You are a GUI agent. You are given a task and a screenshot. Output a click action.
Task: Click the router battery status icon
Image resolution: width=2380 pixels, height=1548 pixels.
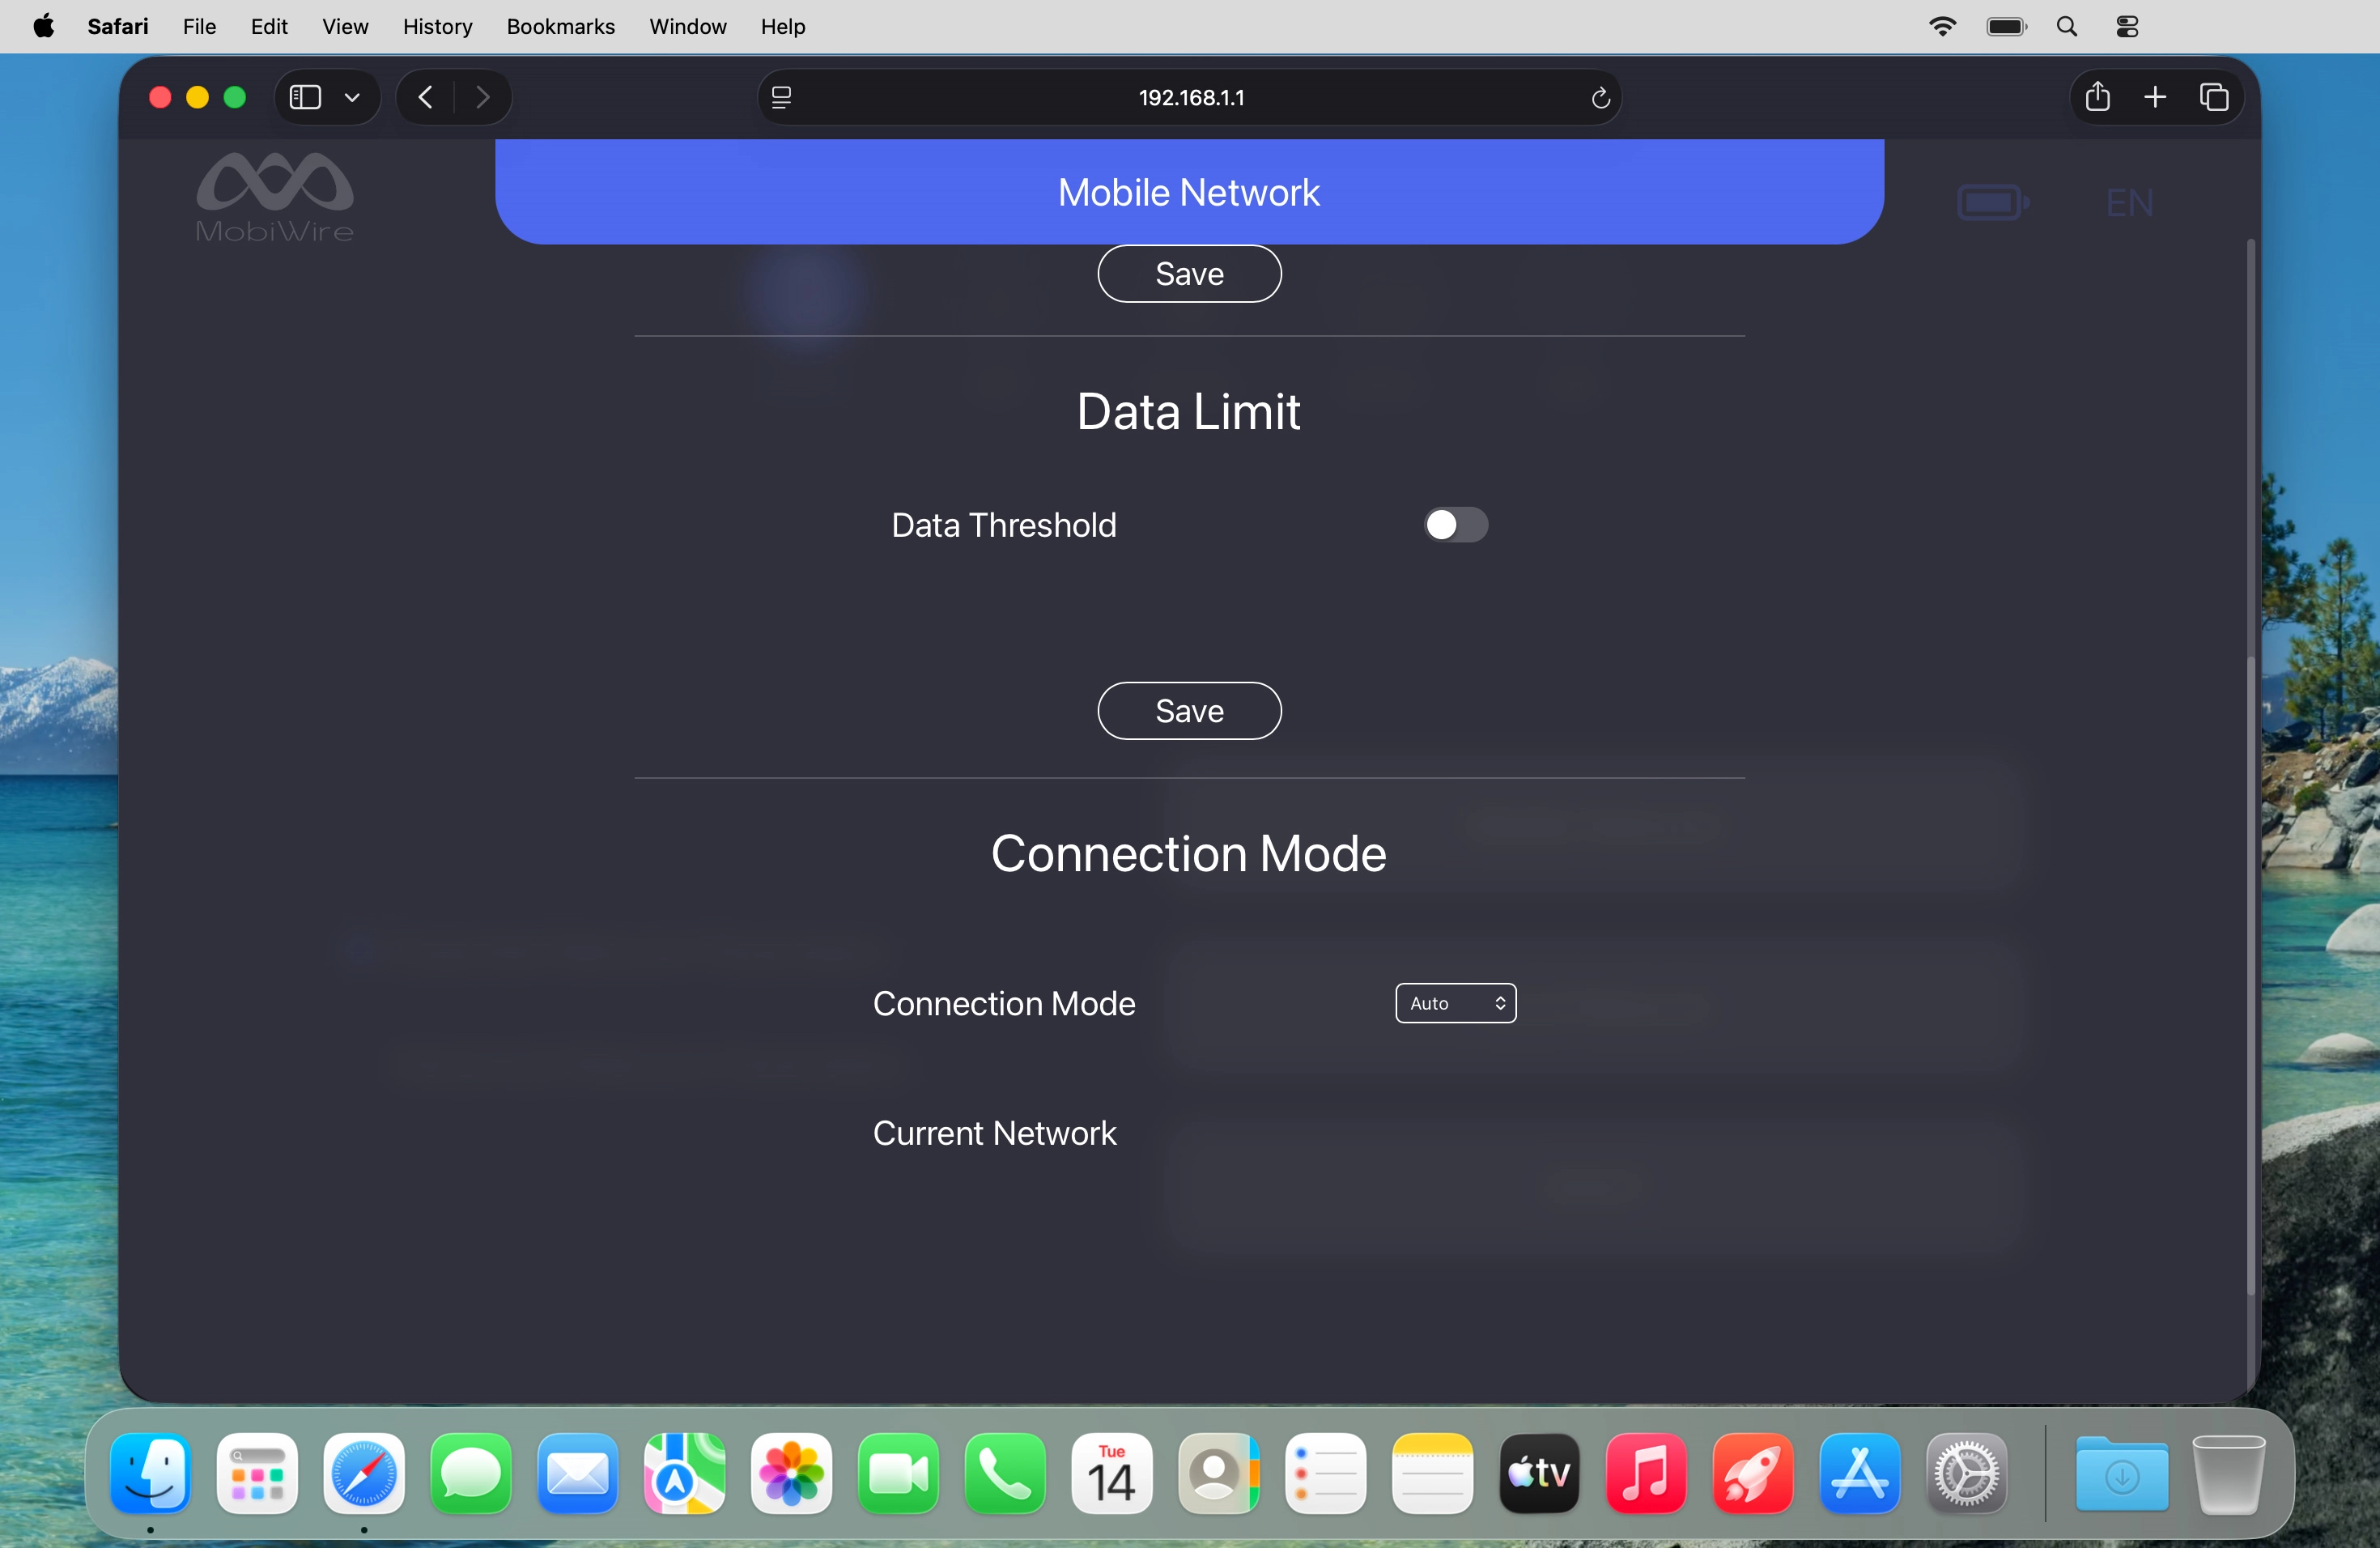1992,203
